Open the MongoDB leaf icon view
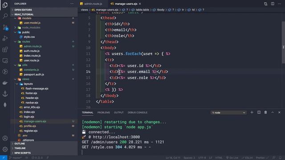285x160 pixels. click(5, 105)
